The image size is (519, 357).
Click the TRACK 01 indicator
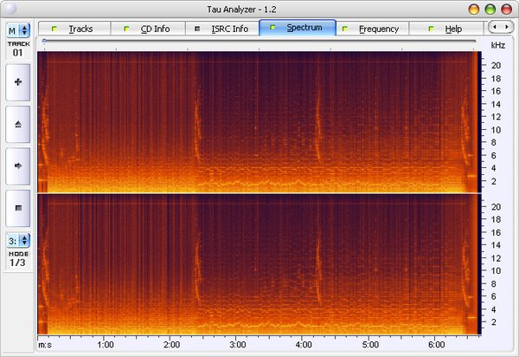pos(18,49)
